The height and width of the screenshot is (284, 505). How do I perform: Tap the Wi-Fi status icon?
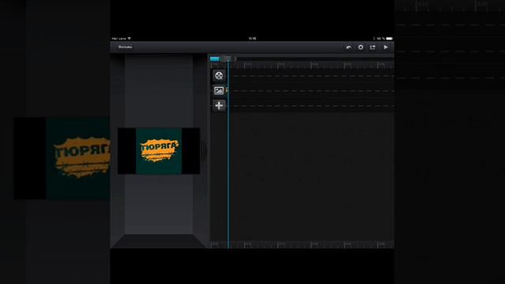(129, 39)
